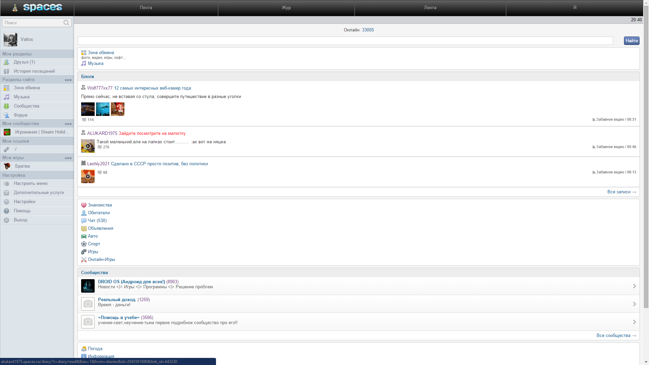Screen dimensions: 649x365
Task: Open the Почта menu item
Action: coord(146,7)
